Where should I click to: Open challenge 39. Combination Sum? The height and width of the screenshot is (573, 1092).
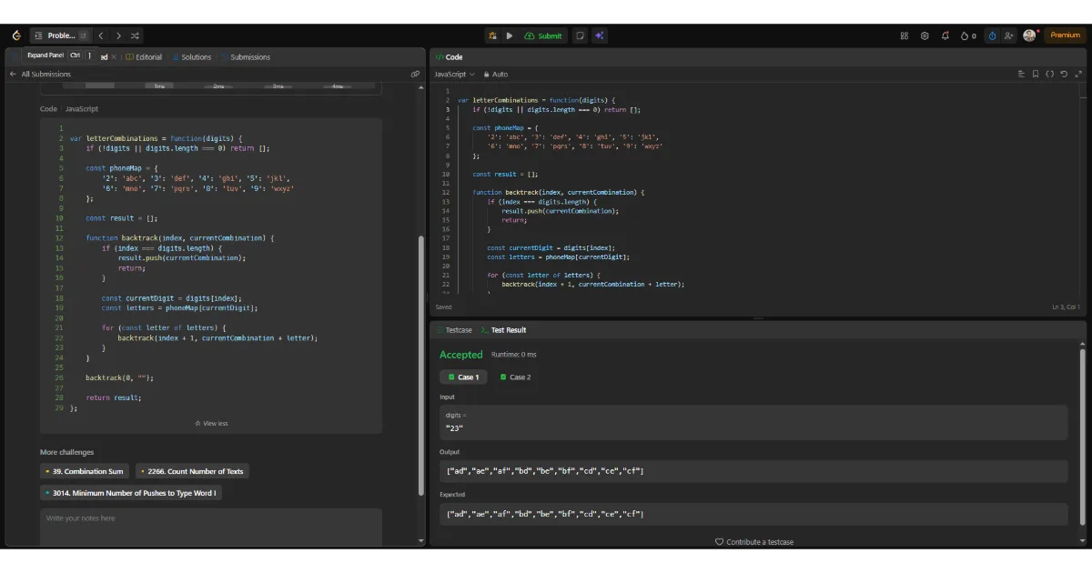[x=84, y=471]
